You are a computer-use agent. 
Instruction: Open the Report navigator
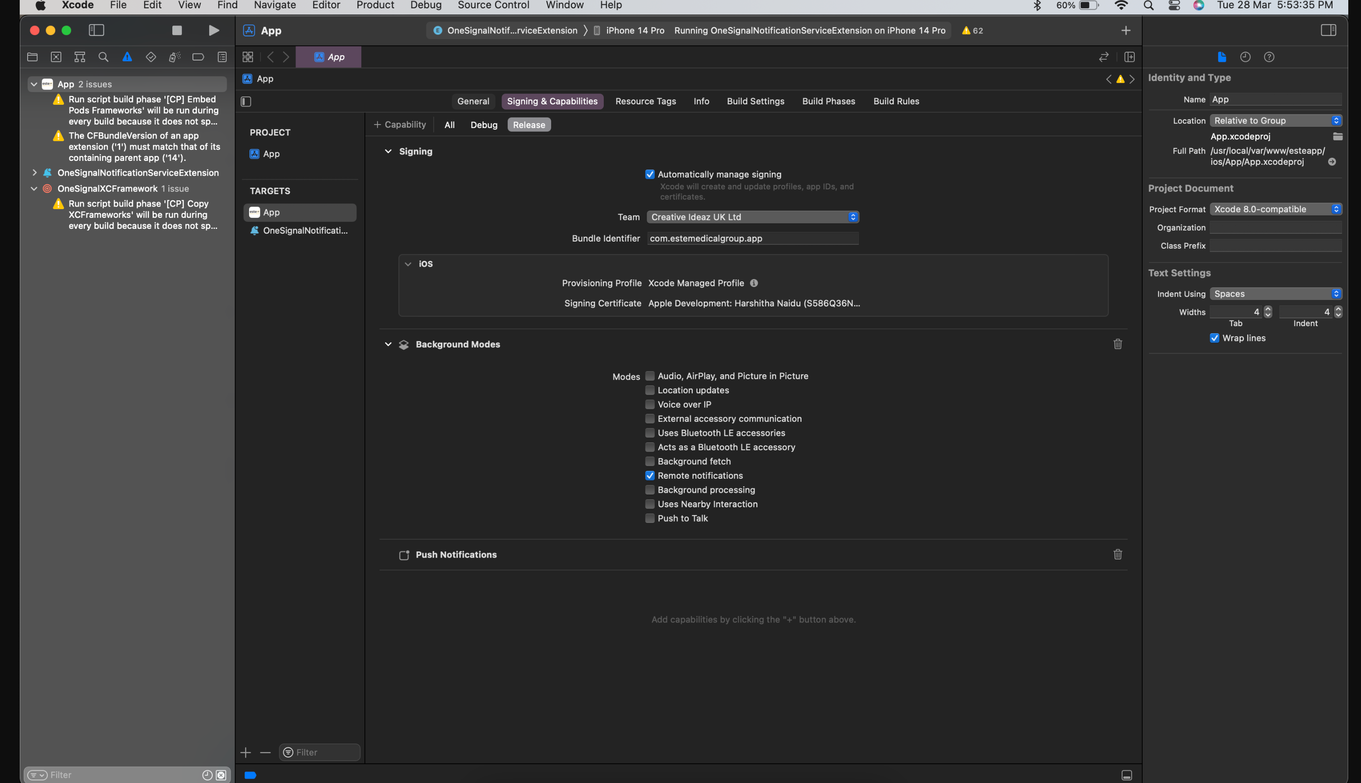[221, 57]
